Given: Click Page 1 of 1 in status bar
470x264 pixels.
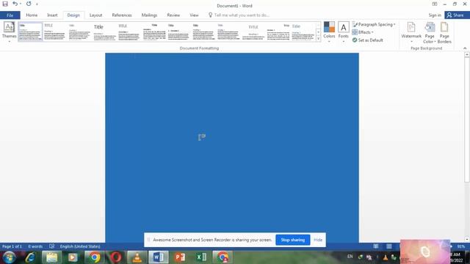Looking at the screenshot, I should tap(12, 246).
